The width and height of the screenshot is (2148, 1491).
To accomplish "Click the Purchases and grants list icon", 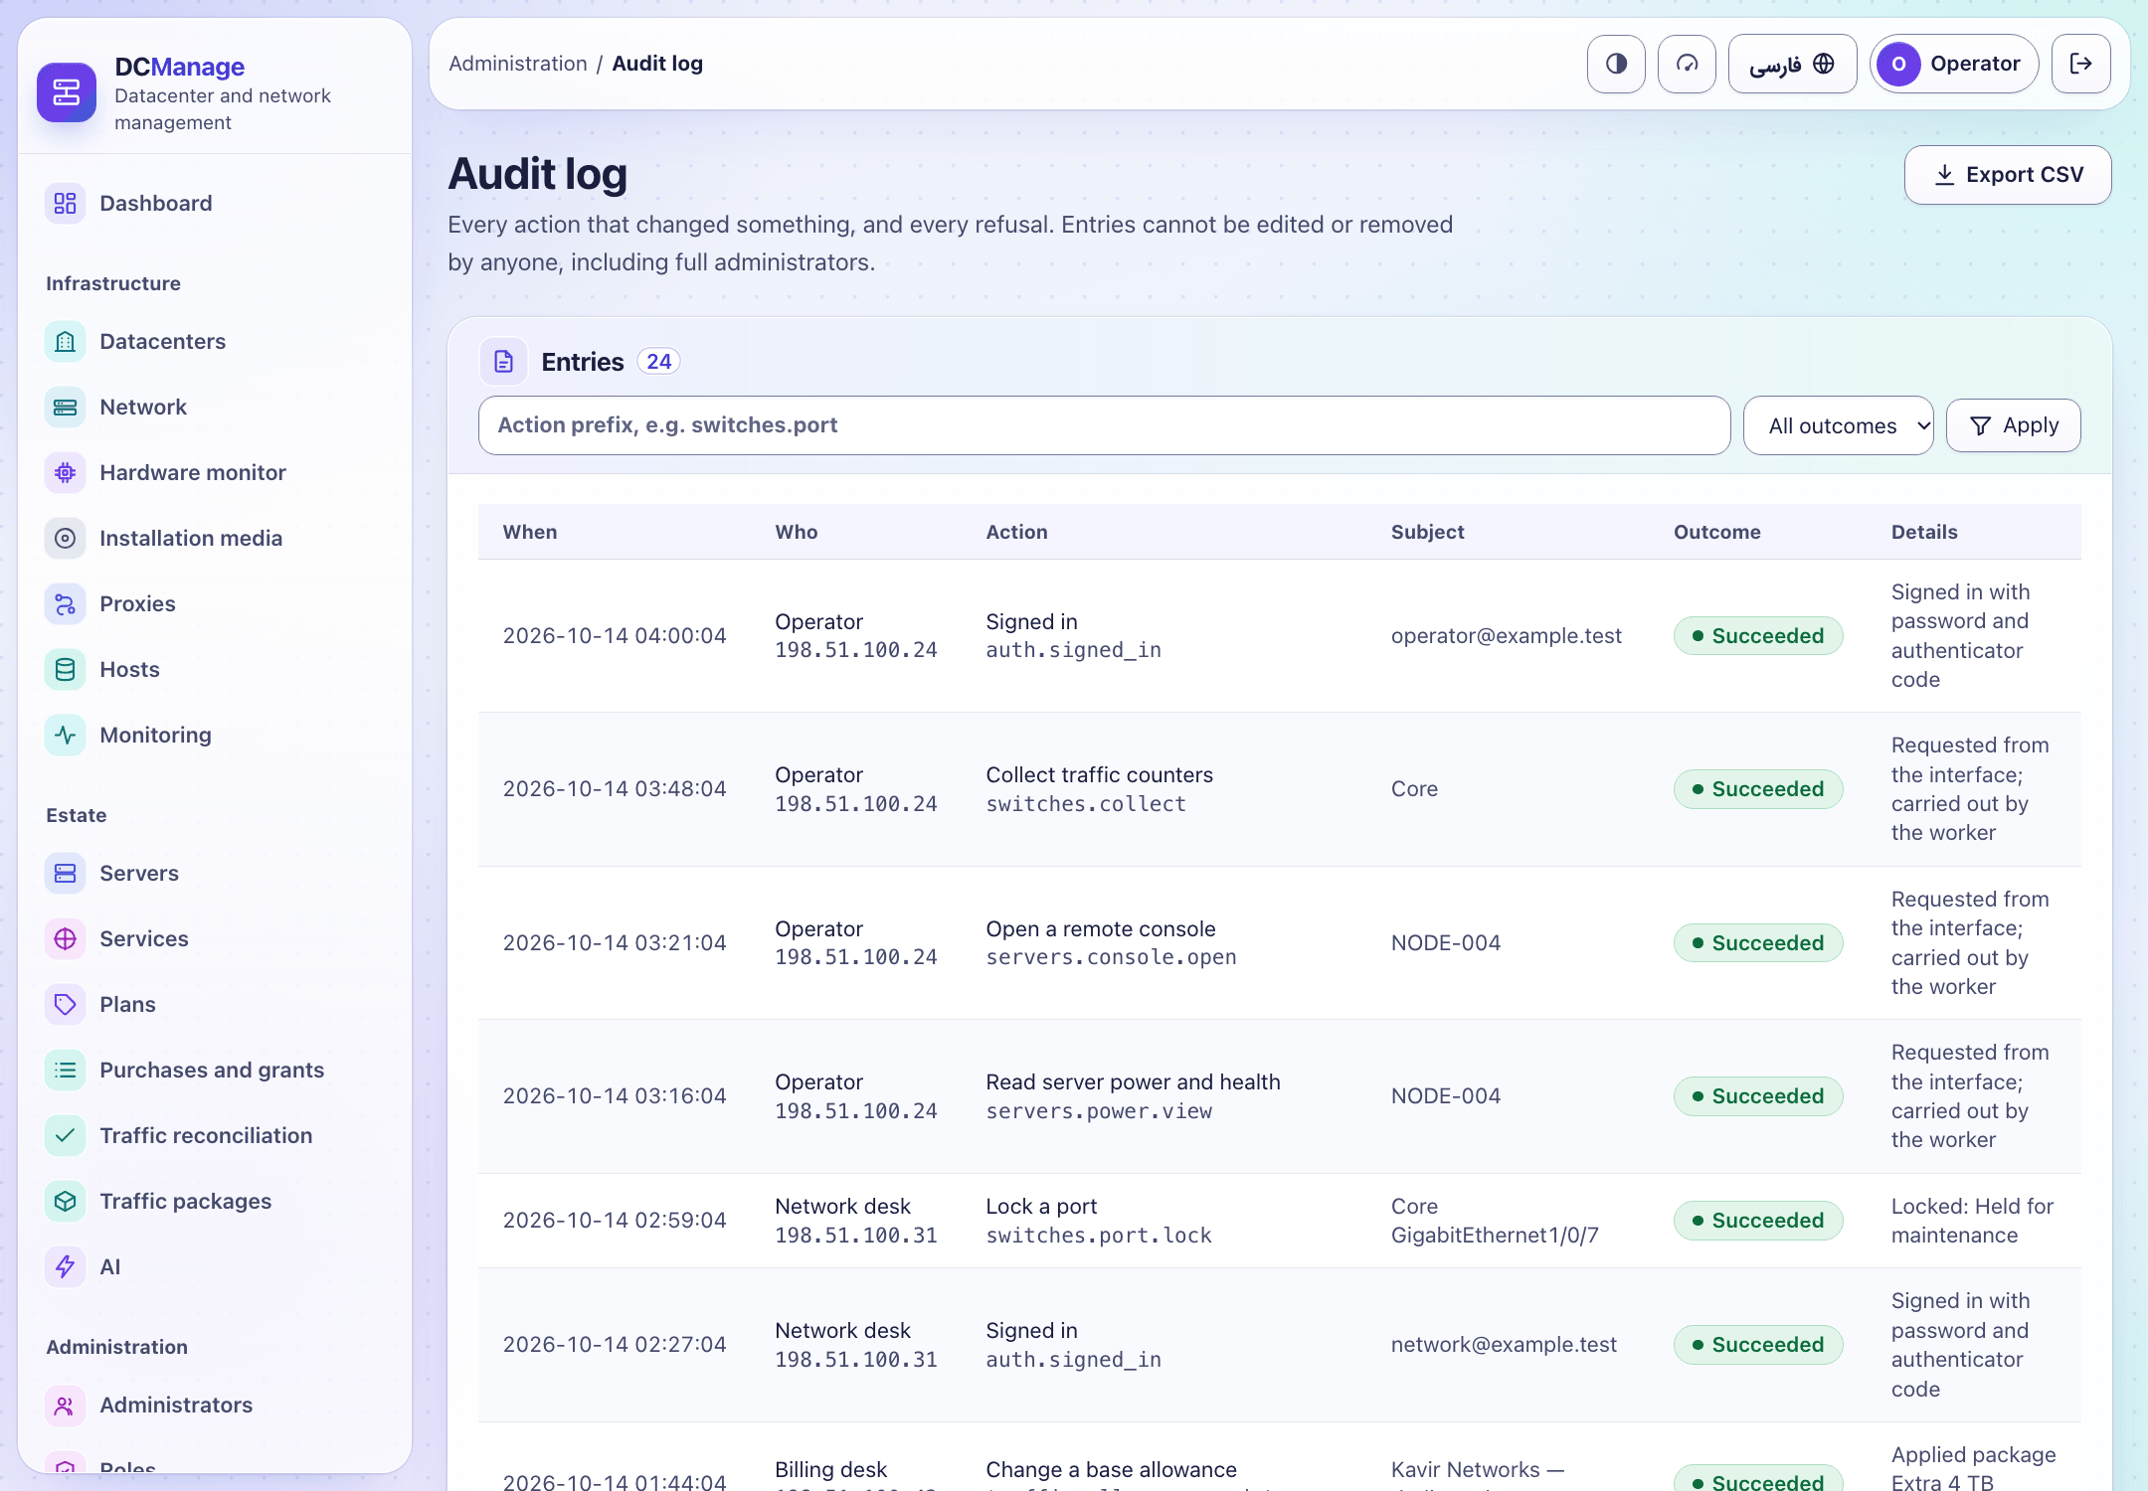I will click(x=65, y=1070).
